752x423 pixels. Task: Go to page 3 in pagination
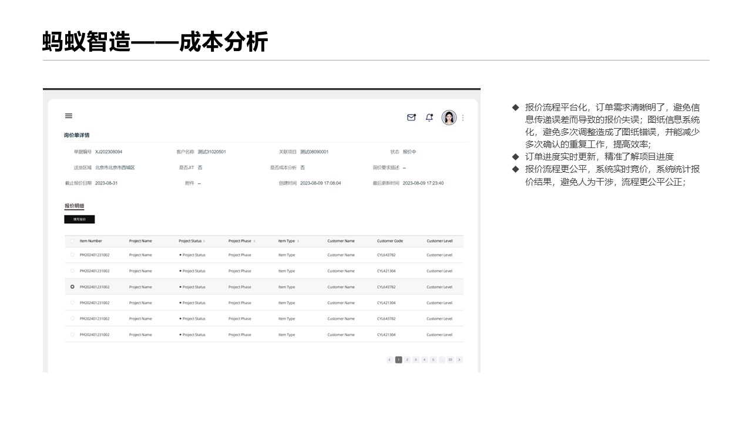[x=416, y=360]
